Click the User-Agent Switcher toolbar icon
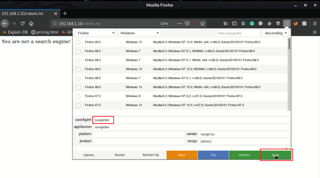This screenshot has height=178, width=320. click(287, 24)
